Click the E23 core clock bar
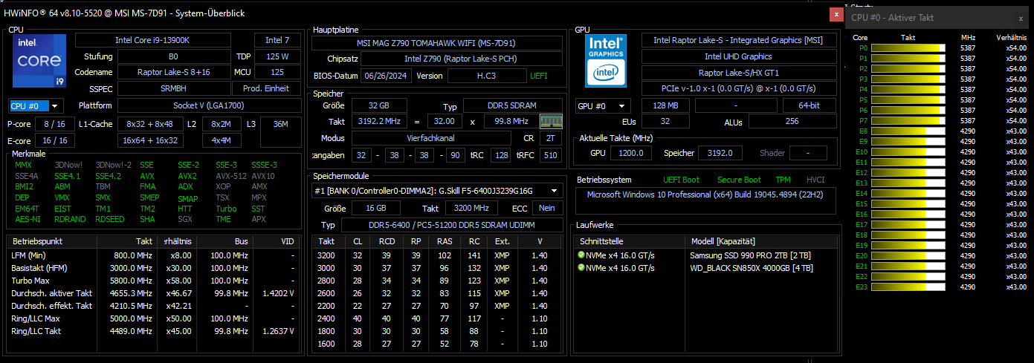Screen dimensions: 1034x363 908,287
